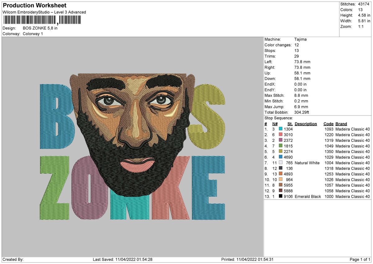Screen dimensions: 373x264
Task: Click the Page 1 of 1 indicator
Action: click(x=360, y=260)
